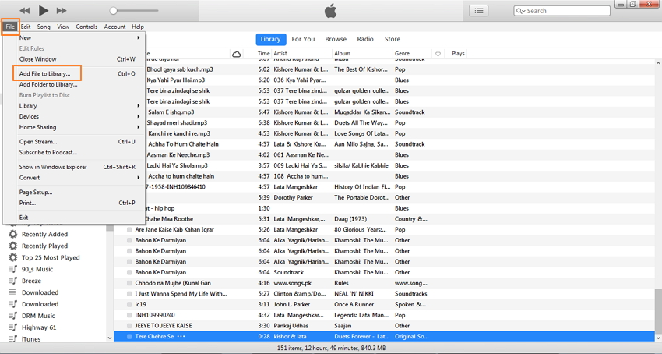Toggle checkbox for ic19 track

coord(129,305)
